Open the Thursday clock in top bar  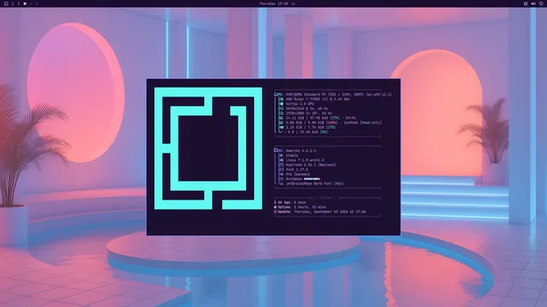(x=273, y=3)
